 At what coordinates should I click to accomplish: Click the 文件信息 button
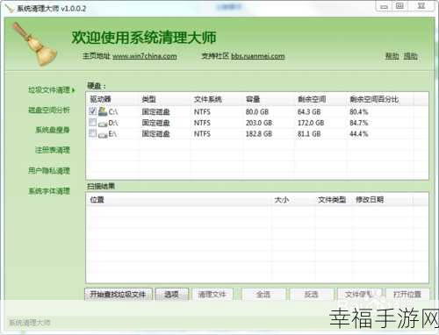coord(359,294)
